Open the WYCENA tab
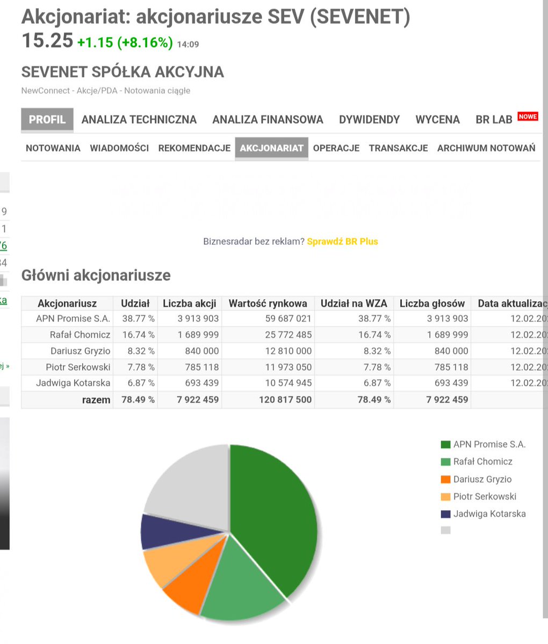548x644 pixels. pyautogui.click(x=437, y=120)
